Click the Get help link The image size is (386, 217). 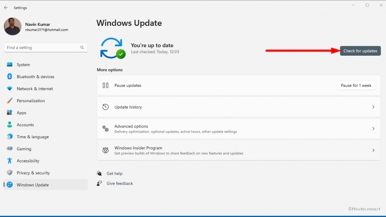[x=114, y=173]
